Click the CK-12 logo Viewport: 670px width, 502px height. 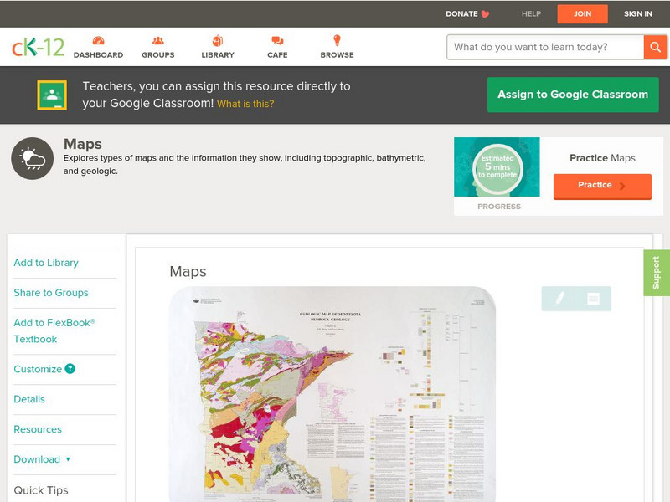38,47
